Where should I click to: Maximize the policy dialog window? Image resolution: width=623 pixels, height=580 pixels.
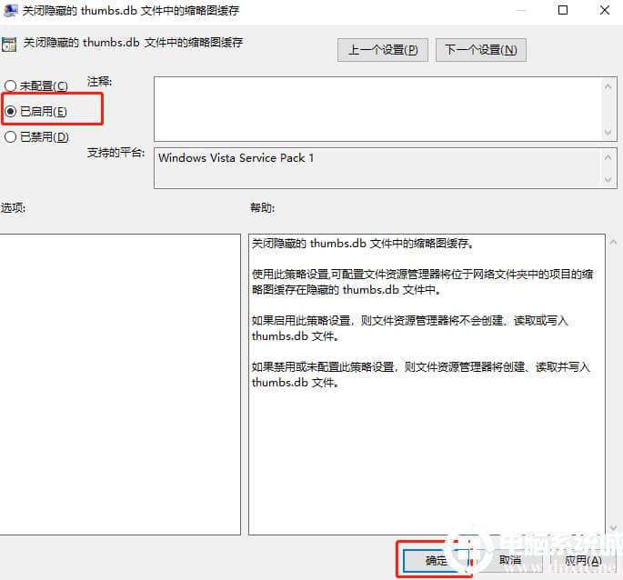pyautogui.click(x=563, y=10)
